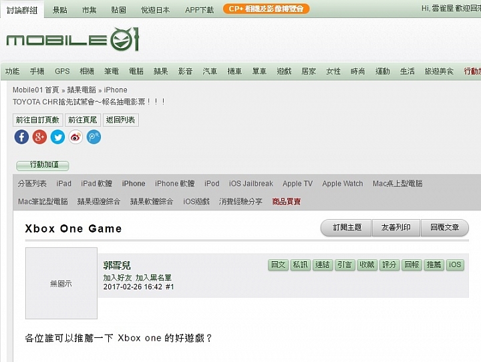481x362 pixels.
Task: Open 影音 category menu
Action: point(185,71)
